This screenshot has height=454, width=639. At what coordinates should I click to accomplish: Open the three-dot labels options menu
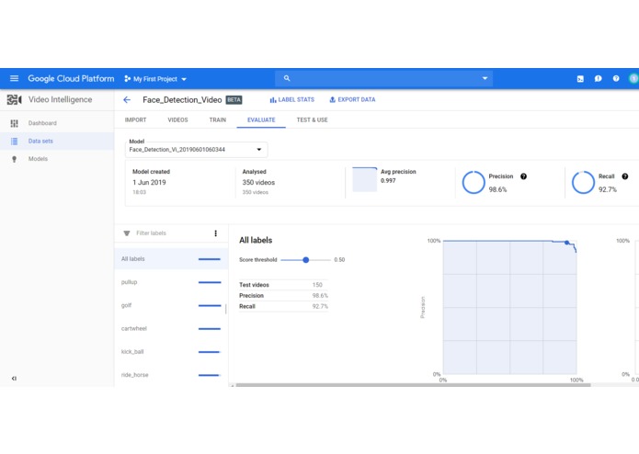(x=215, y=233)
